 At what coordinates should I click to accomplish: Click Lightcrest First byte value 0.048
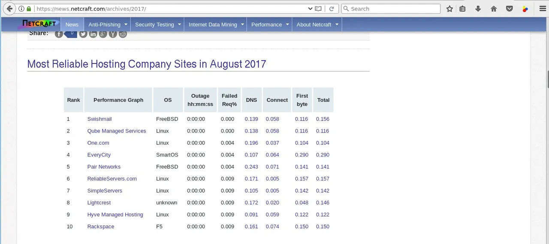(x=302, y=203)
